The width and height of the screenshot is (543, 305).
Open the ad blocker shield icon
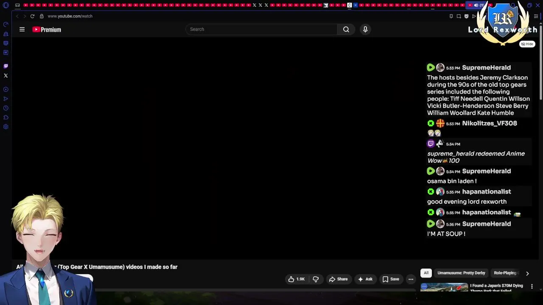click(466, 16)
